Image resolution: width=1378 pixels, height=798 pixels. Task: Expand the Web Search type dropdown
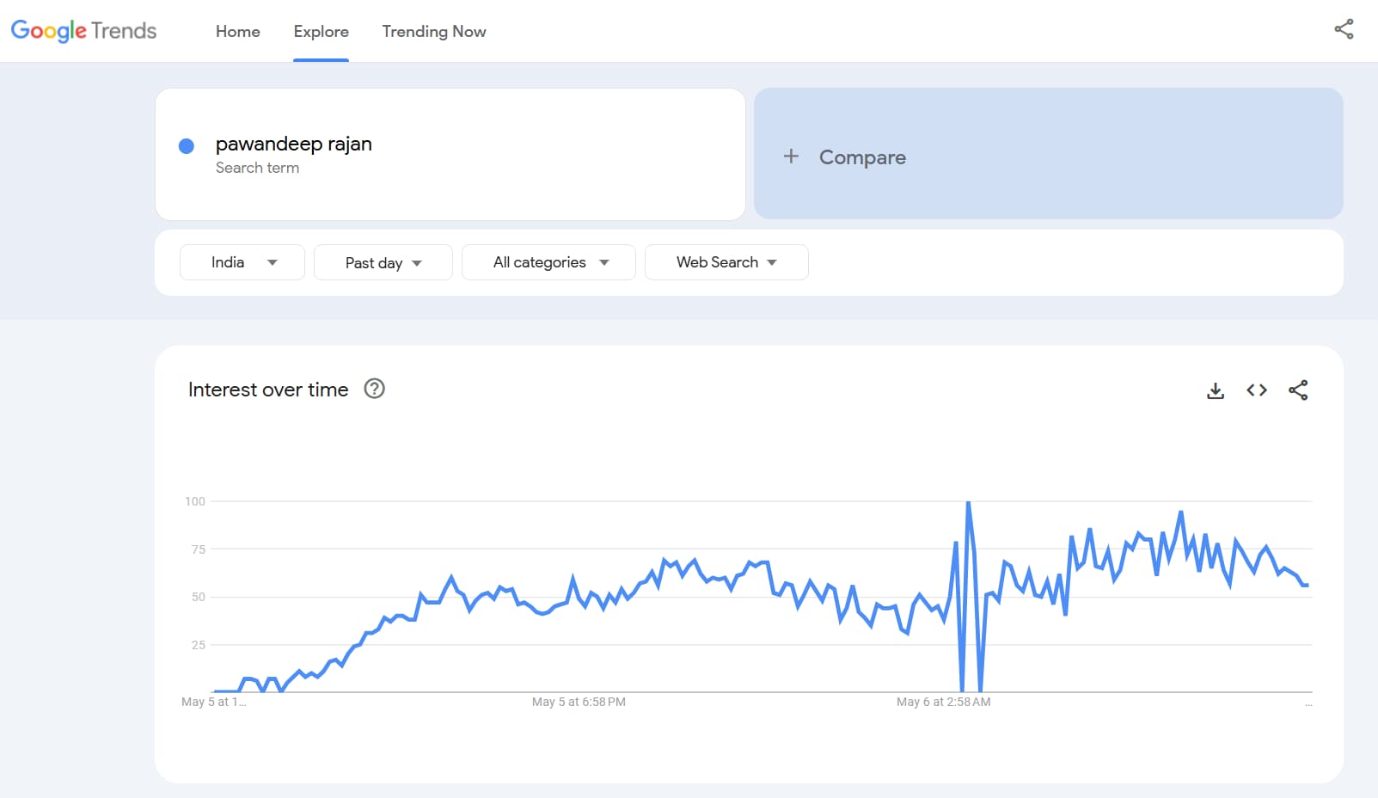726,262
